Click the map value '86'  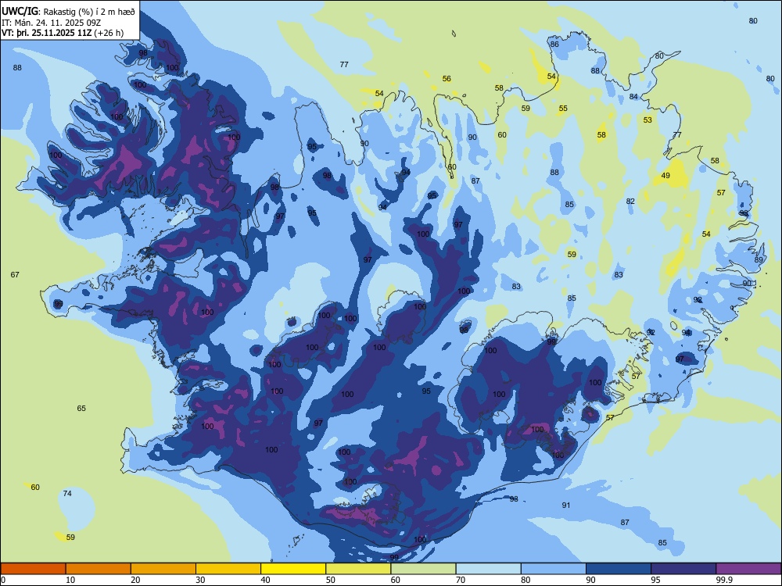(x=554, y=44)
